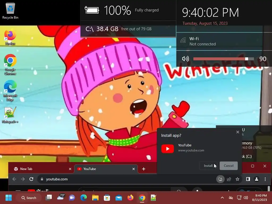Open the Mail app from taskbar
The height and width of the screenshot is (204, 272).
pos(119,198)
